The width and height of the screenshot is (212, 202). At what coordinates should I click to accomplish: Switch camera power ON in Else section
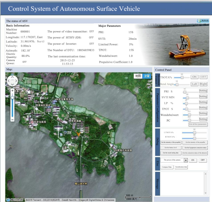[x=193, y=160]
